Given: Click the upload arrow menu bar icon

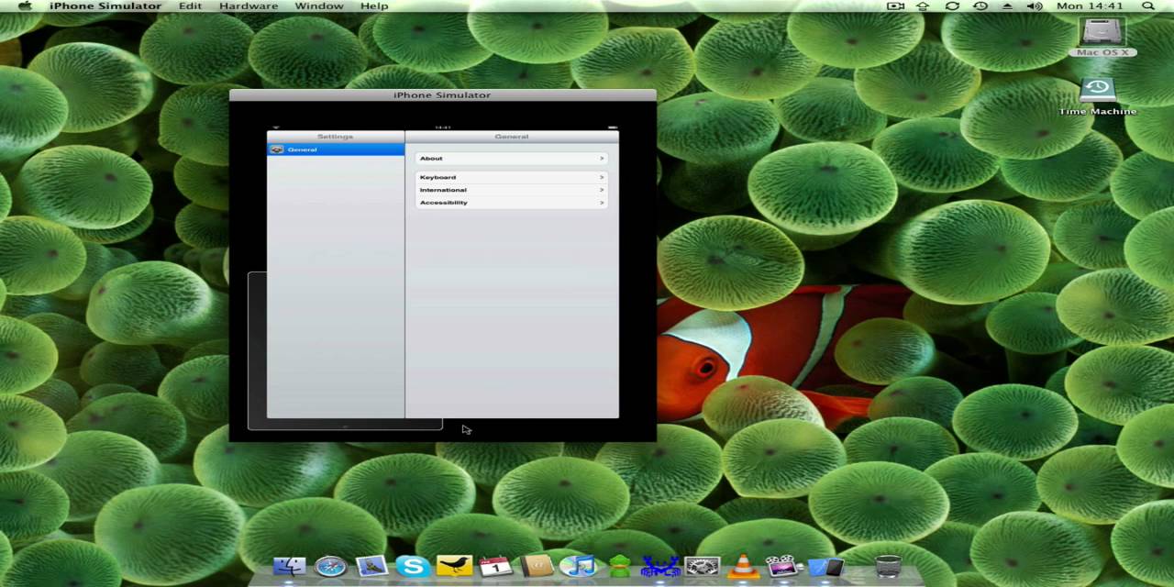Looking at the screenshot, I should click(924, 6).
